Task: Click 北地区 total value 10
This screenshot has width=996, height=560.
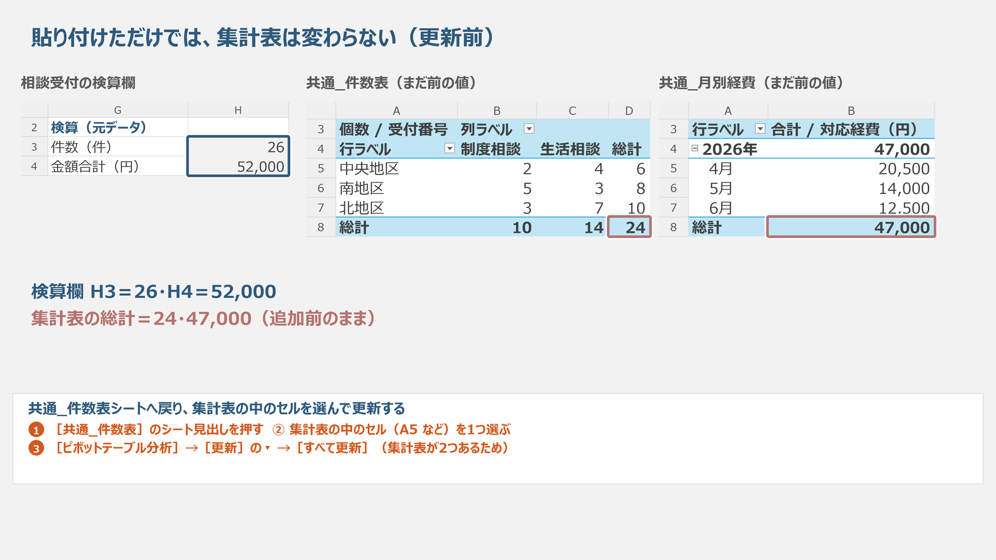Action: (629, 208)
